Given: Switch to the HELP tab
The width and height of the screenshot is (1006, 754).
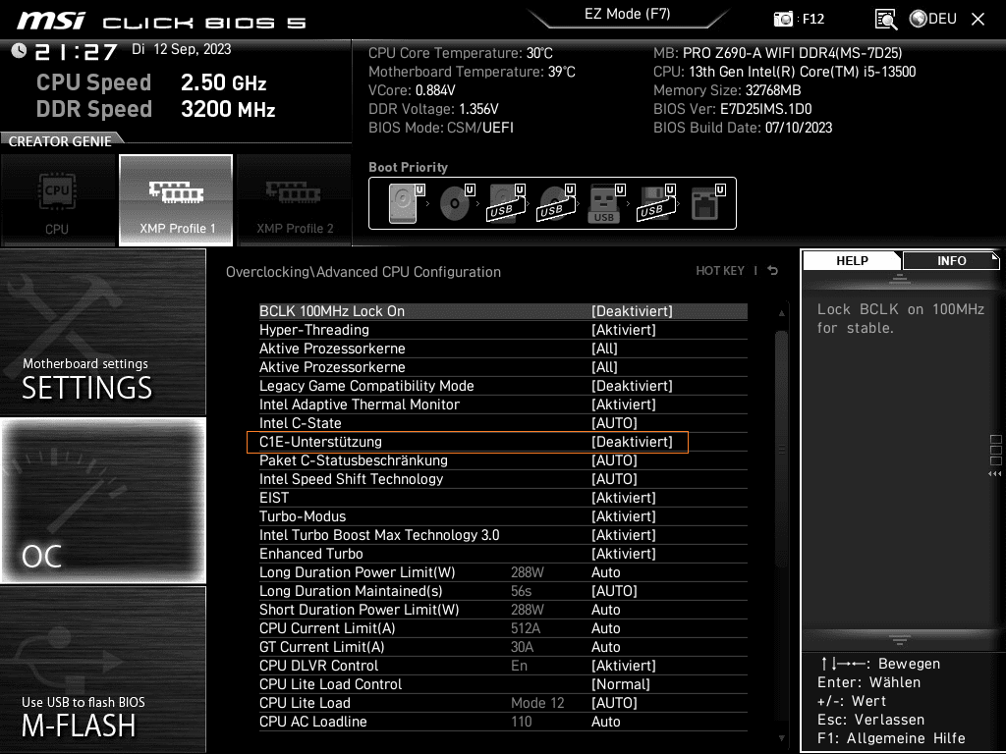Looking at the screenshot, I should pyautogui.click(x=852, y=260).
